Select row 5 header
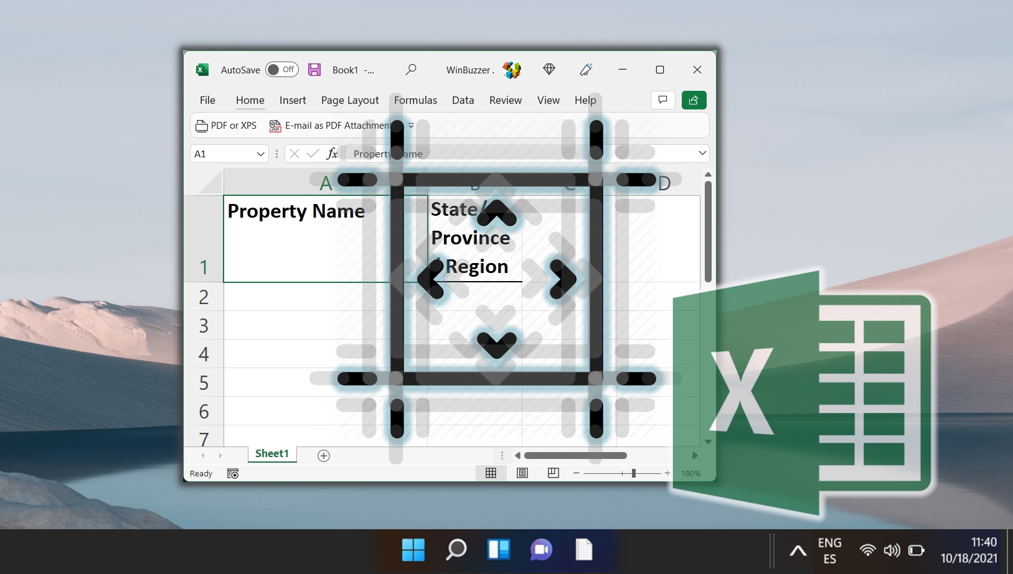This screenshot has width=1013, height=574. click(x=204, y=382)
